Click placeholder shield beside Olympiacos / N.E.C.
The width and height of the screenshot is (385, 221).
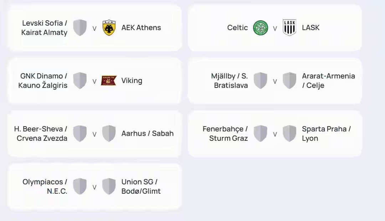tap(80, 186)
